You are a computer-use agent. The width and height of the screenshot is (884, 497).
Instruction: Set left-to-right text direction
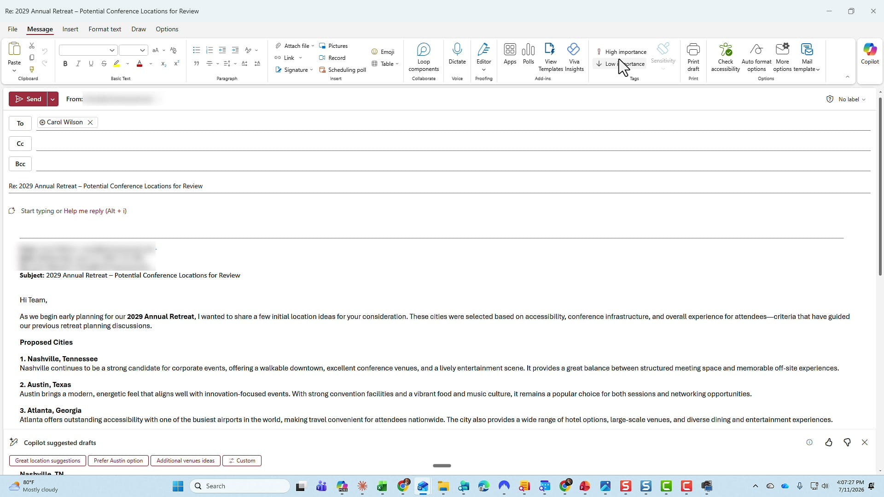click(244, 64)
